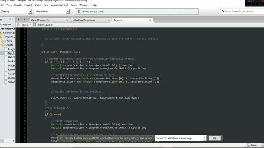The image size is (264, 148).
Task: Click the solution pad auto-hide icon
Action: coord(10,19)
